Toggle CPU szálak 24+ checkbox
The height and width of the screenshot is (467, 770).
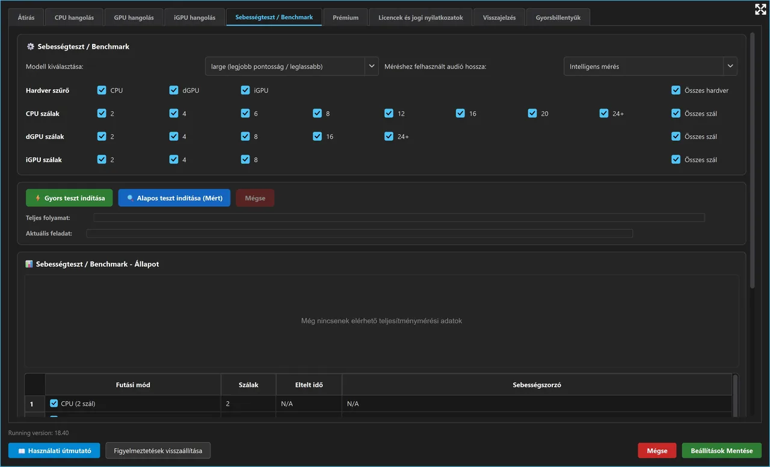click(604, 113)
